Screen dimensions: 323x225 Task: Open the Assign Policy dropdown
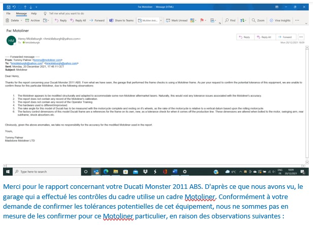(x=213, y=20)
